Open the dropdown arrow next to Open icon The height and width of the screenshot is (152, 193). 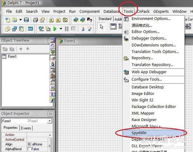(x=21, y=20)
